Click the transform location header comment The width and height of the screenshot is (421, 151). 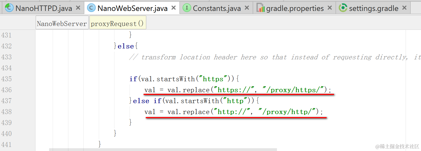click(x=275, y=57)
